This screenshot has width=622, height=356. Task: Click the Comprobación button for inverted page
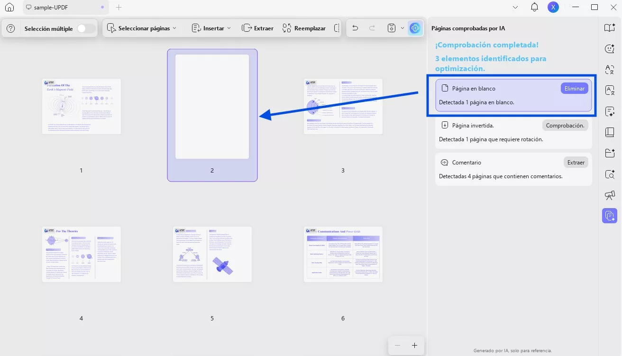tap(565, 126)
